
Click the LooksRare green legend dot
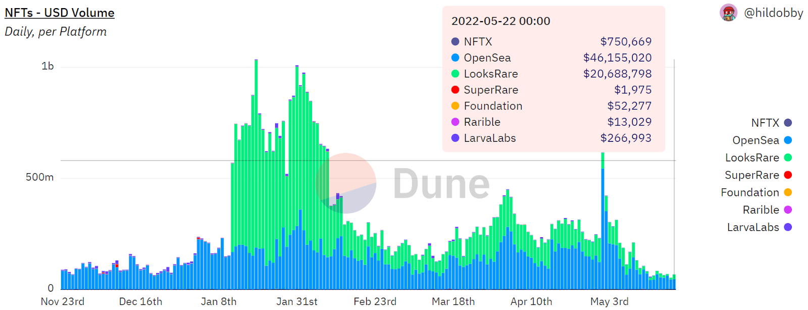[788, 158]
